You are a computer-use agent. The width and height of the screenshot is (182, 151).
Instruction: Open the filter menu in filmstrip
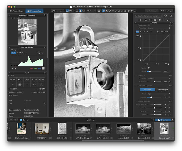pos(16,120)
